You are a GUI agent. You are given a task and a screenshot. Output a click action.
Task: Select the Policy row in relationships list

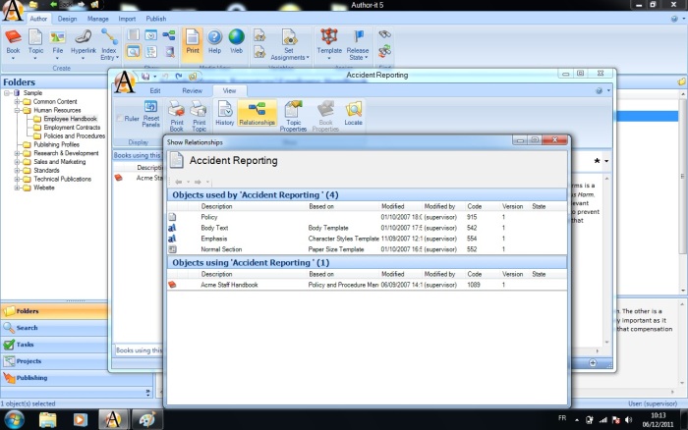pos(367,217)
